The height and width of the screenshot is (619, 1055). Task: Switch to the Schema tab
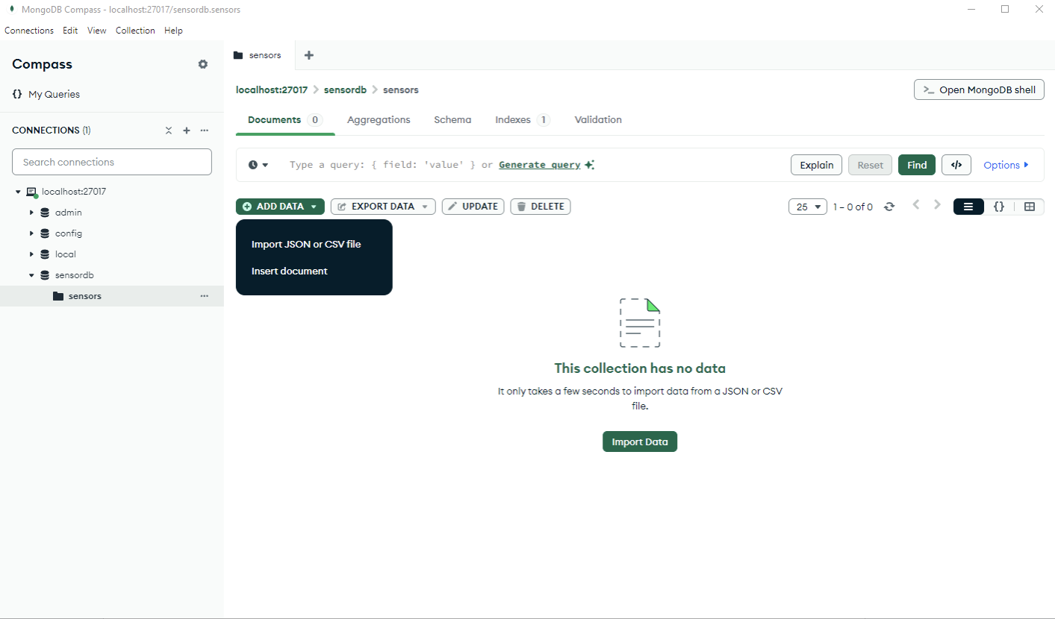click(x=452, y=119)
